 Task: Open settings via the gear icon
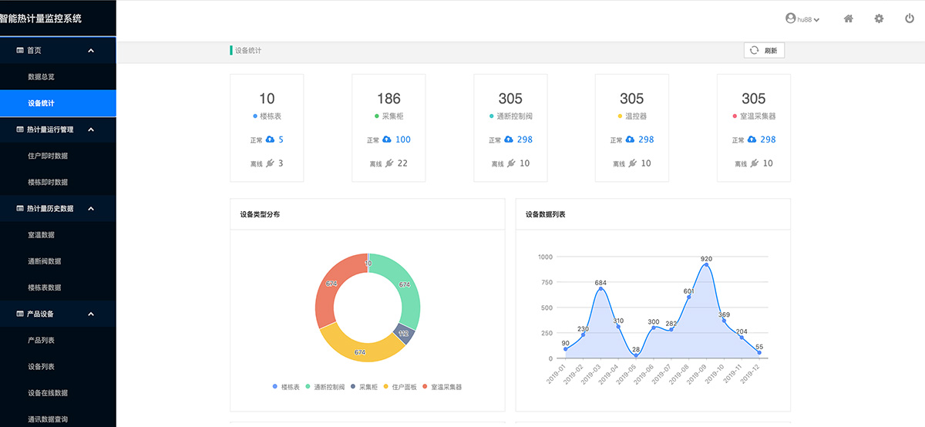(879, 18)
